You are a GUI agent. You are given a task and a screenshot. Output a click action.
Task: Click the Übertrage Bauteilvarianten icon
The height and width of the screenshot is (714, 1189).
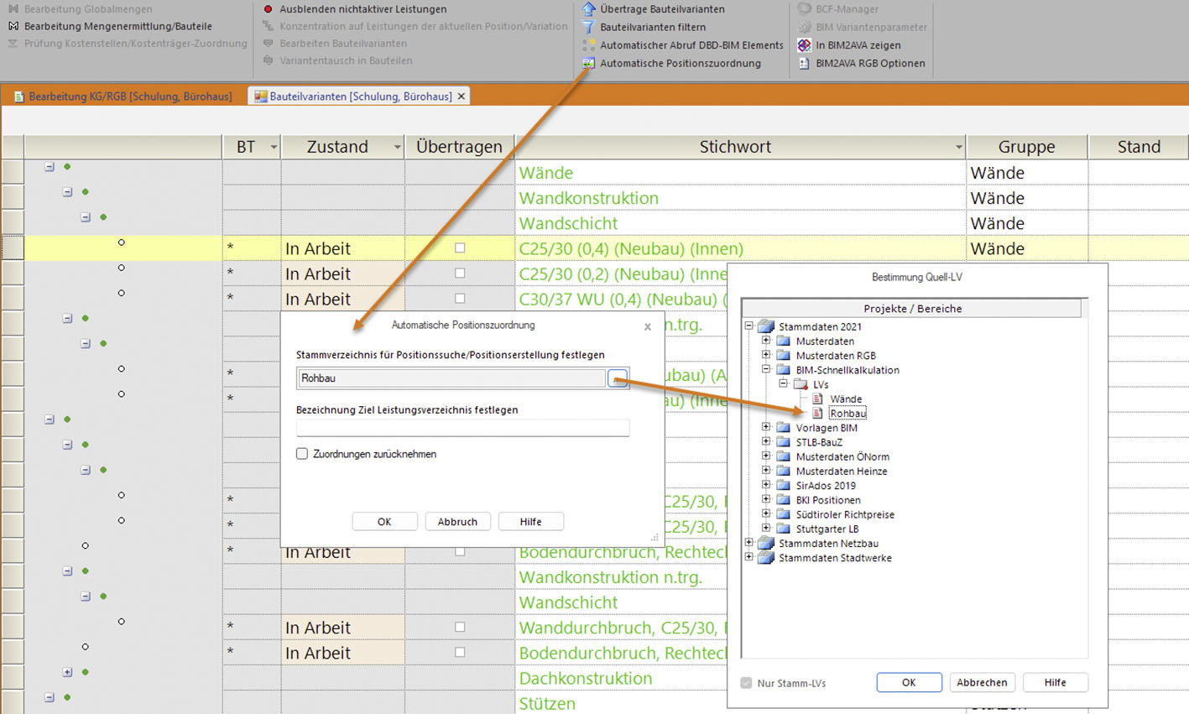coord(588,9)
